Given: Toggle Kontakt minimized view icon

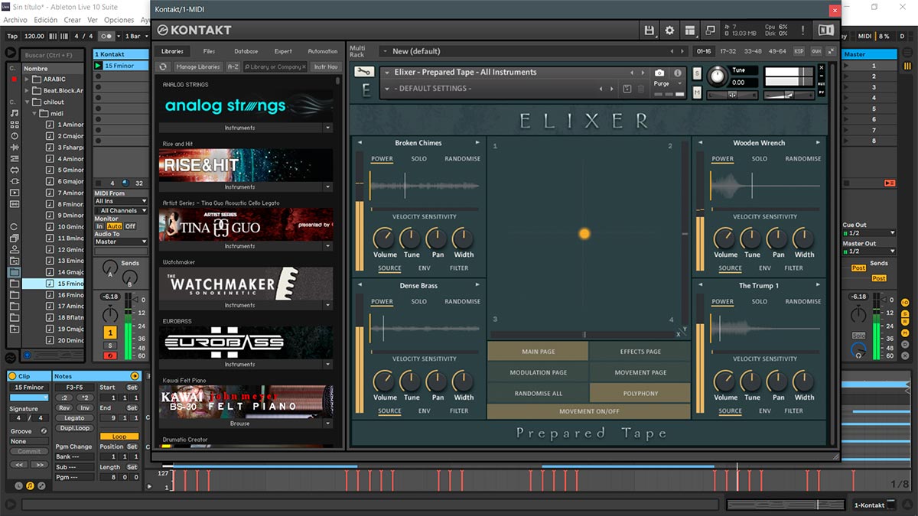Looking at the screenshot, I should (x=711, y=31).
